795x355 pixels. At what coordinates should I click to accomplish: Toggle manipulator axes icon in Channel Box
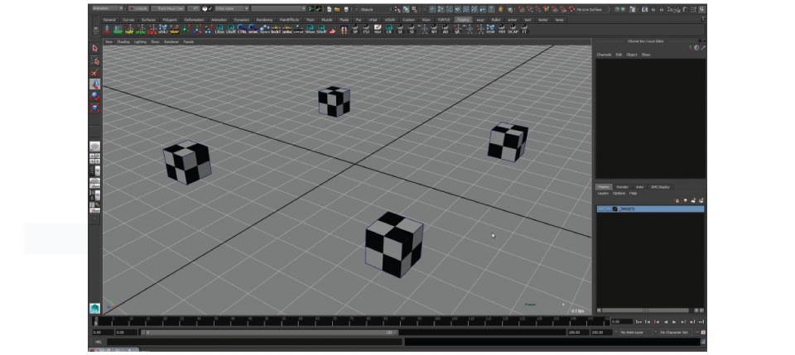(x=691, y=48)
